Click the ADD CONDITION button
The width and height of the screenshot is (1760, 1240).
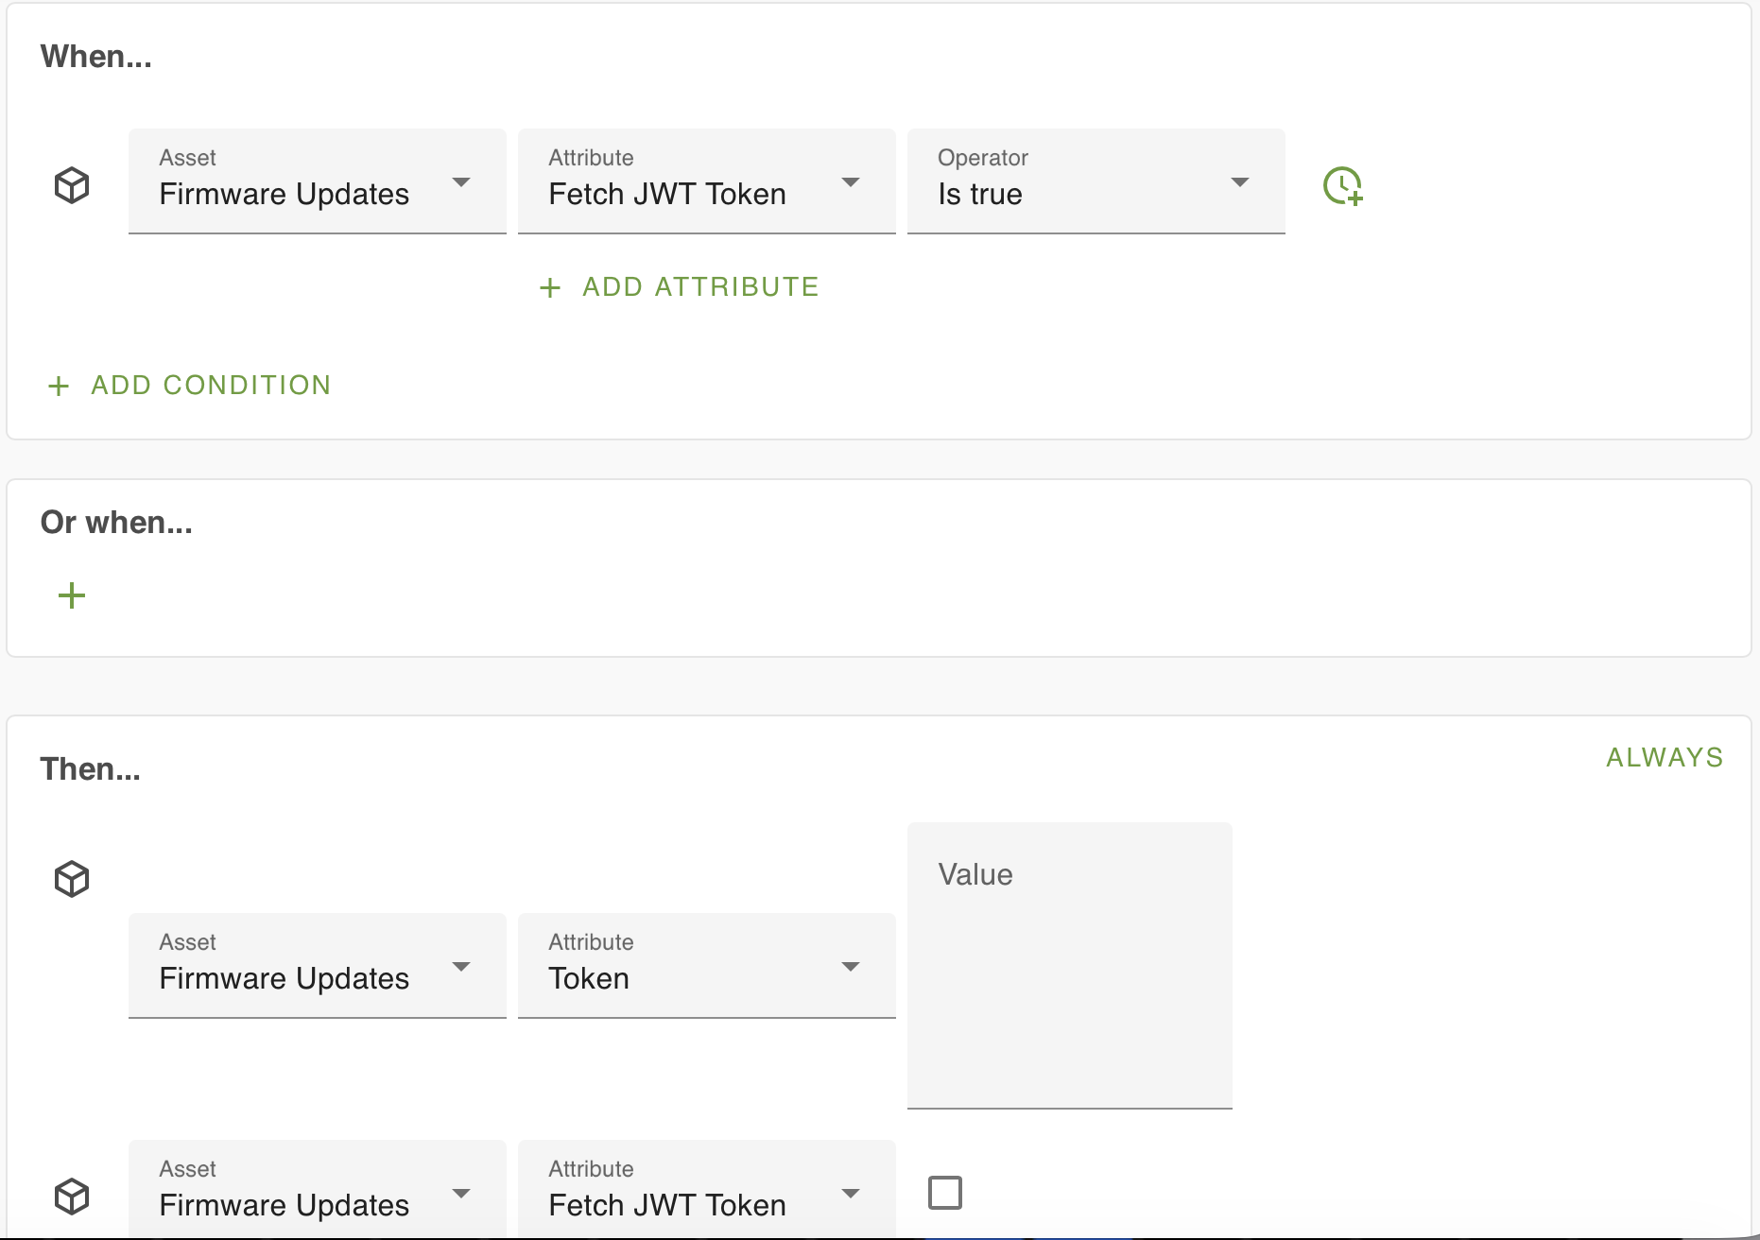click(x=211, y=386)
